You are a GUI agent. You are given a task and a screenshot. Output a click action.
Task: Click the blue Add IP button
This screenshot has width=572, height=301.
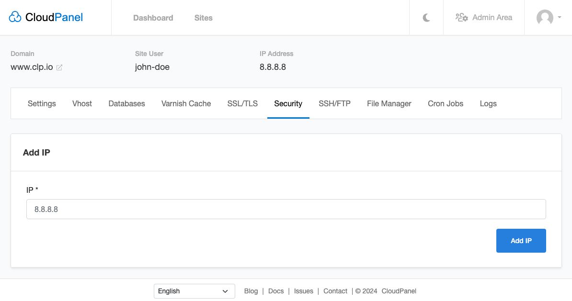click(521, 241)
